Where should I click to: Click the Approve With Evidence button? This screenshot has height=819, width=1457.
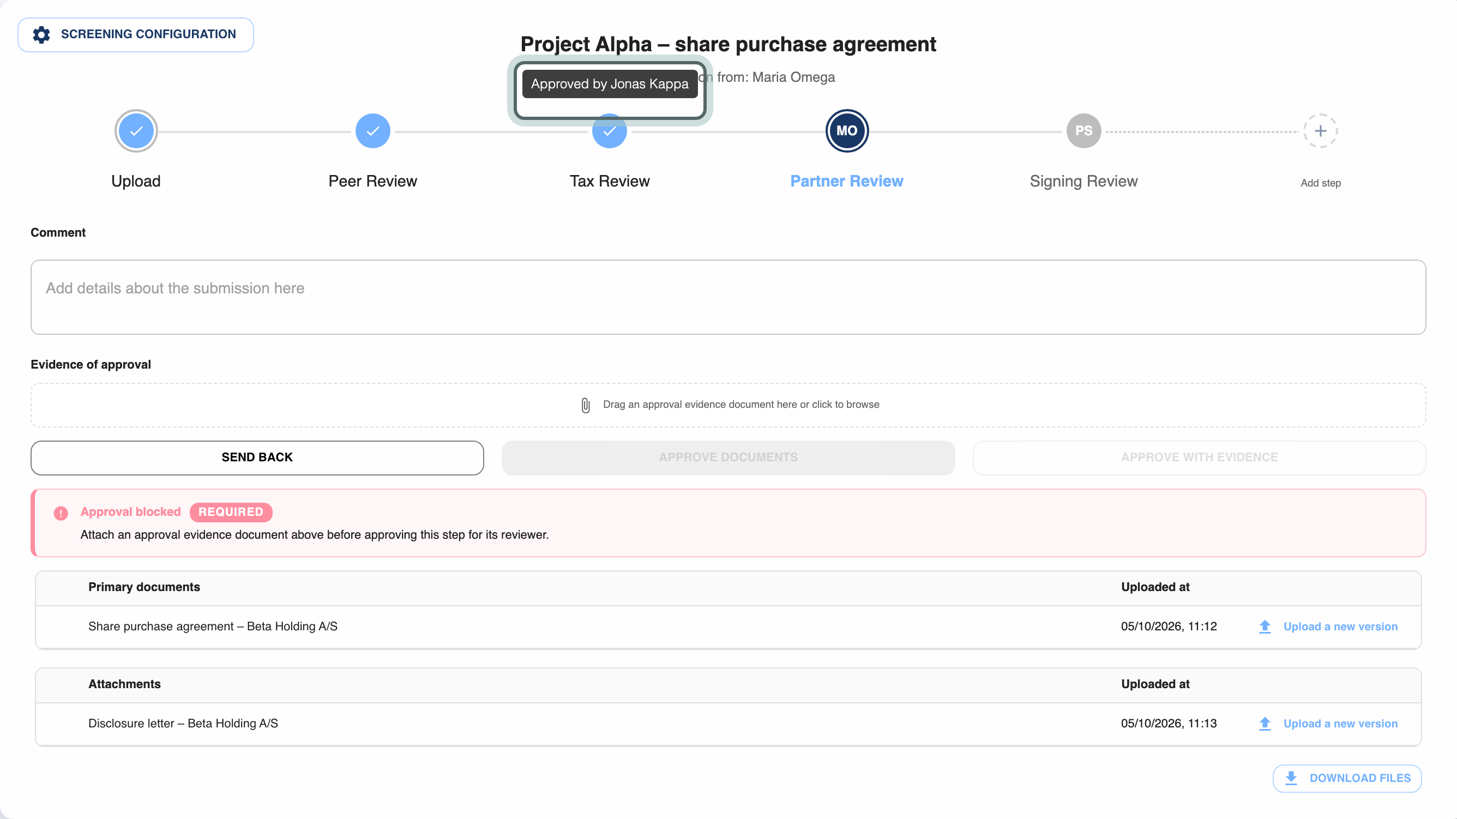1199,457
